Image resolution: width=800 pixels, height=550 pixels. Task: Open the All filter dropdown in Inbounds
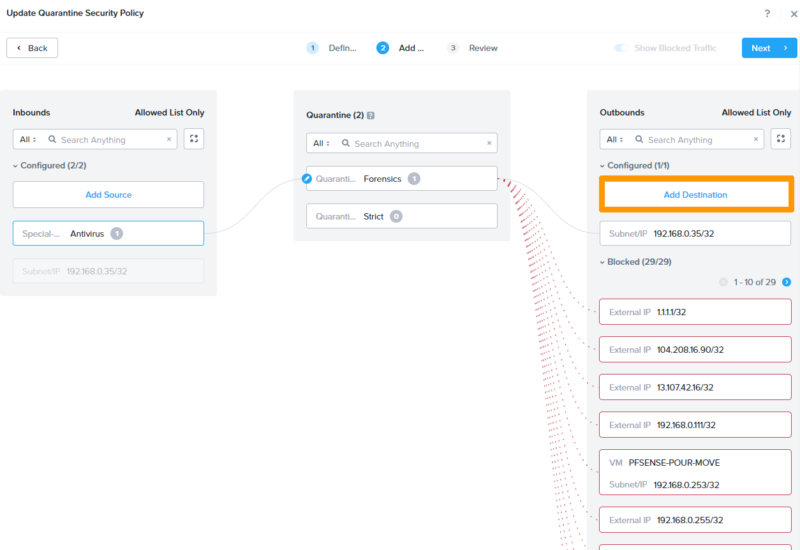click(x=27, y=139)
